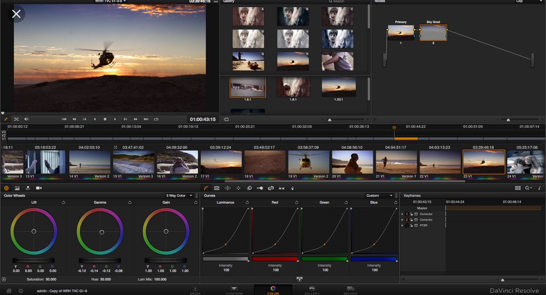Select the Sky Grad node in the graph

pos(433,32)
